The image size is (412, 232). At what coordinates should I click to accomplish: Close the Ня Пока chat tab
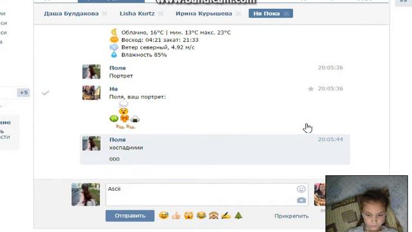286,14
